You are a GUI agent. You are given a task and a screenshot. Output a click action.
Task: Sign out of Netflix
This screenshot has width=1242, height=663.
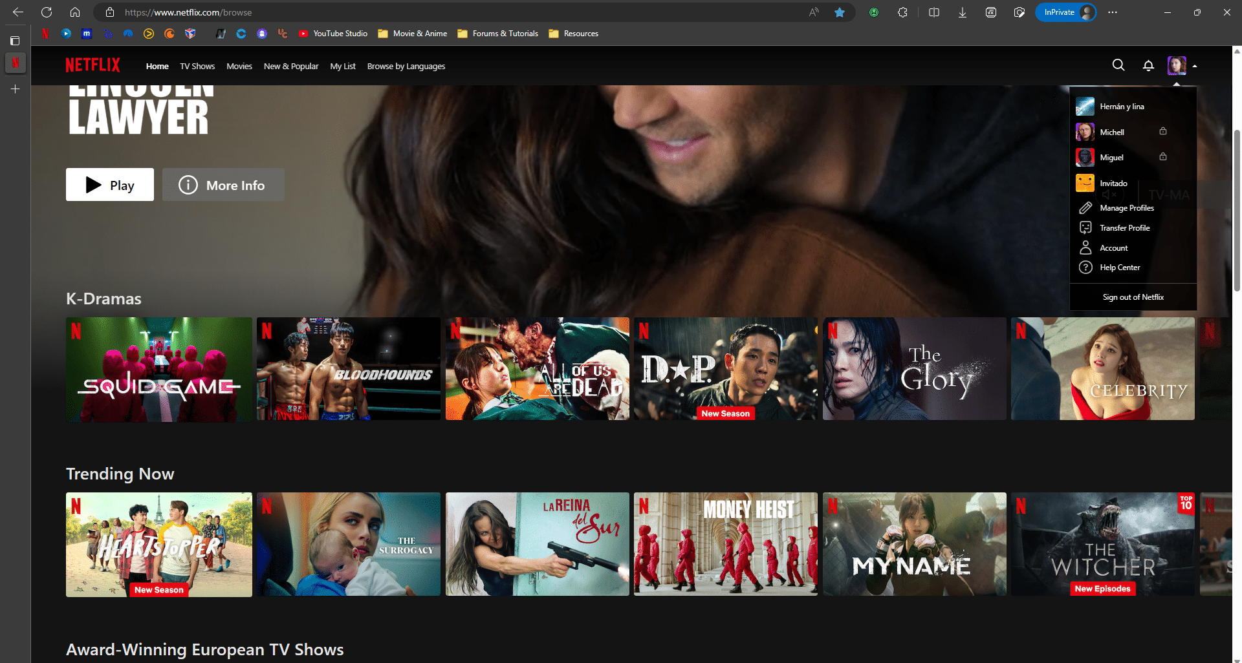click(x=1133, y=297)
